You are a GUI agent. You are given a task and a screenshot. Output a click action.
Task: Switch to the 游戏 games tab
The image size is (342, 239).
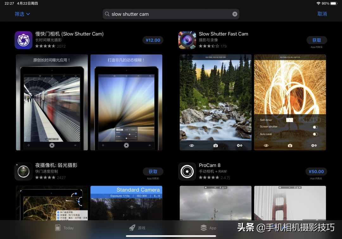(137, 228)
